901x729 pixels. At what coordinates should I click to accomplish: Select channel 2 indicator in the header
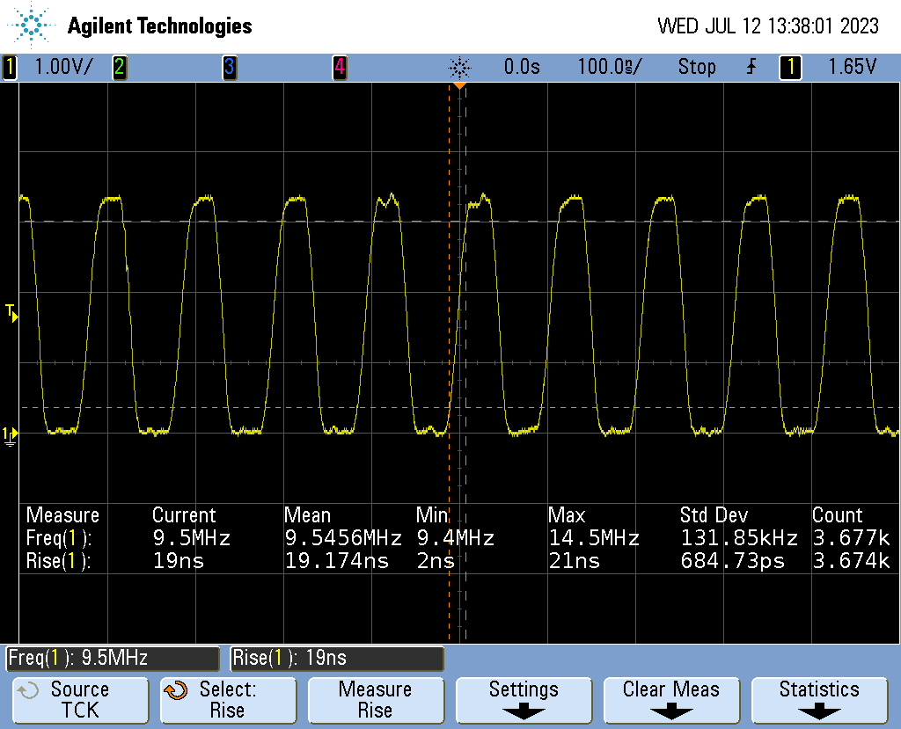pyautogui.click(x=119, y=67)
